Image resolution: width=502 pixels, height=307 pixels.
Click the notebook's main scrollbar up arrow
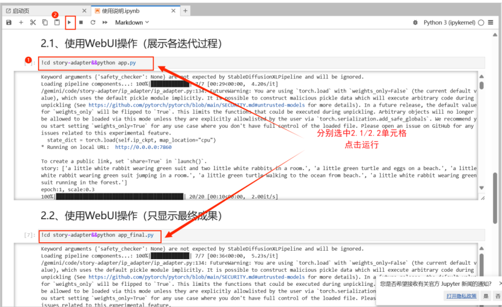495,35
